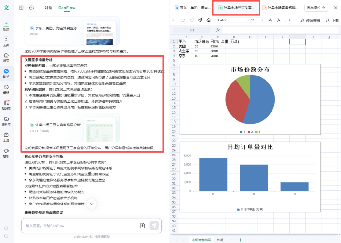Screen dimensions: 341x243
Task: Open Templates (模板) sidebar icon
Action: click(6, 151)
